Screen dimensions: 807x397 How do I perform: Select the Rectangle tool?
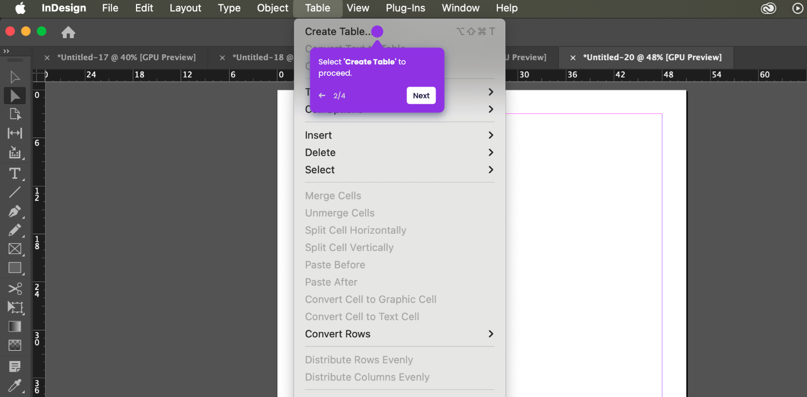tap(15, 268)
